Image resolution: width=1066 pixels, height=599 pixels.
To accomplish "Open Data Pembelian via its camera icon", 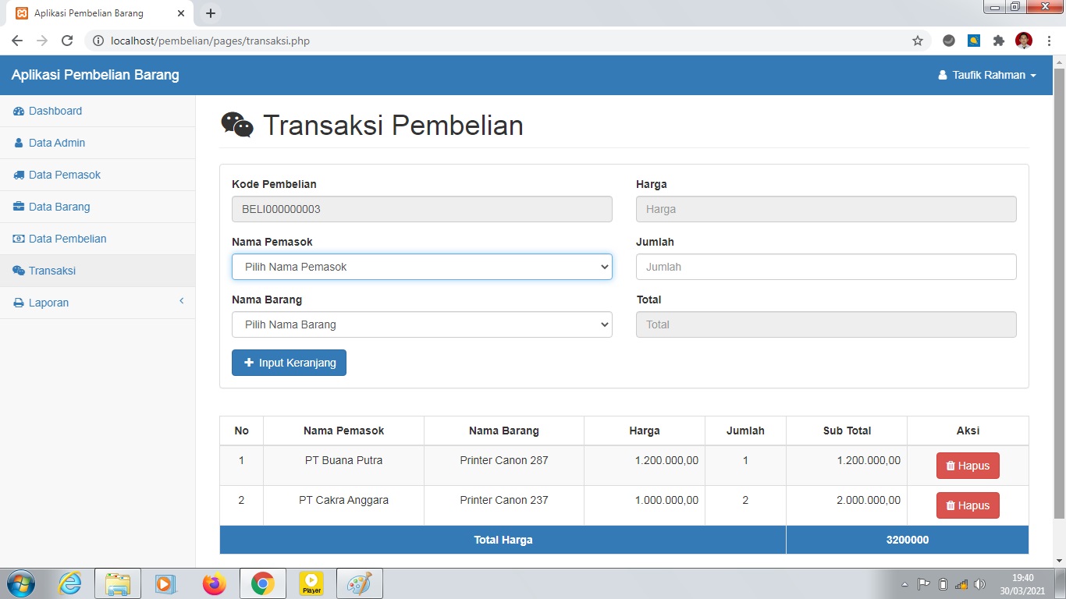I will click(x=19, y=239).
